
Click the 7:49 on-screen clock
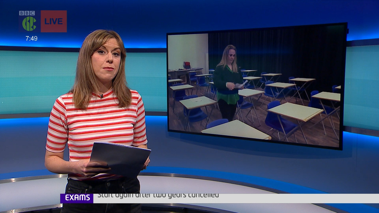click(x=31, y=38)
